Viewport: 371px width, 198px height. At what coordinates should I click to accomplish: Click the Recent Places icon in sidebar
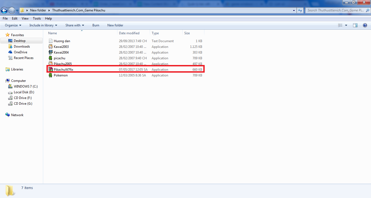click(x=10, y=58)
